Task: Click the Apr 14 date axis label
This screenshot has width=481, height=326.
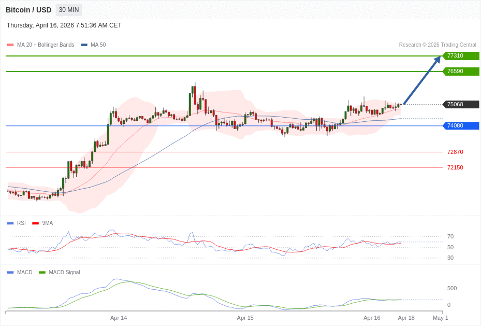Action: pyautogui.click(x=119, y=318)
